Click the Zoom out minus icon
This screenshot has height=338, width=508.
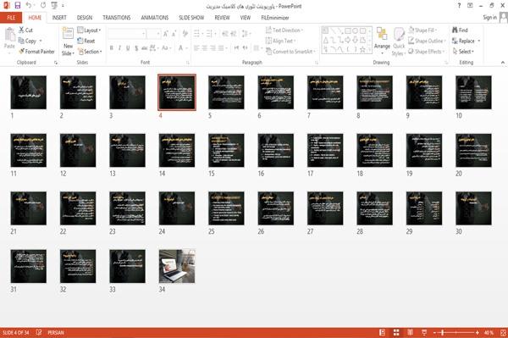[x=435, y=332]
